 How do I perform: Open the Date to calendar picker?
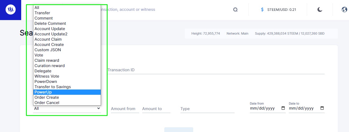pyautogui.click(x=322, y=108)
